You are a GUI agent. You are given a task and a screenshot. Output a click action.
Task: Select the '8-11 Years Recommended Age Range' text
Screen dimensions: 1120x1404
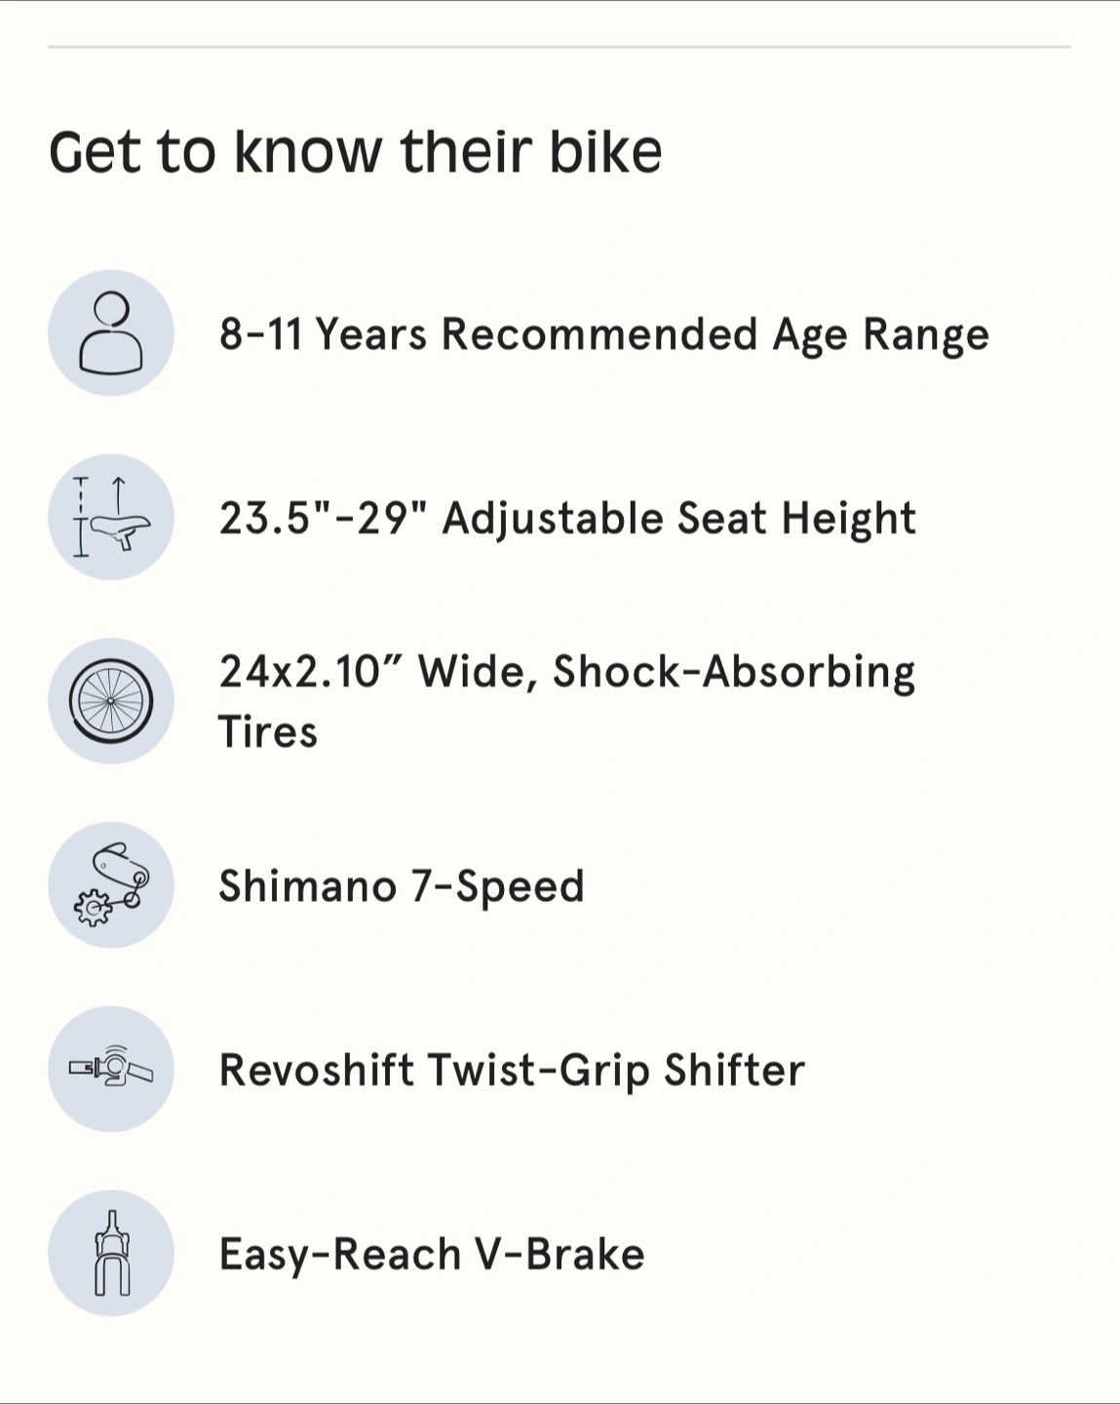603,334
